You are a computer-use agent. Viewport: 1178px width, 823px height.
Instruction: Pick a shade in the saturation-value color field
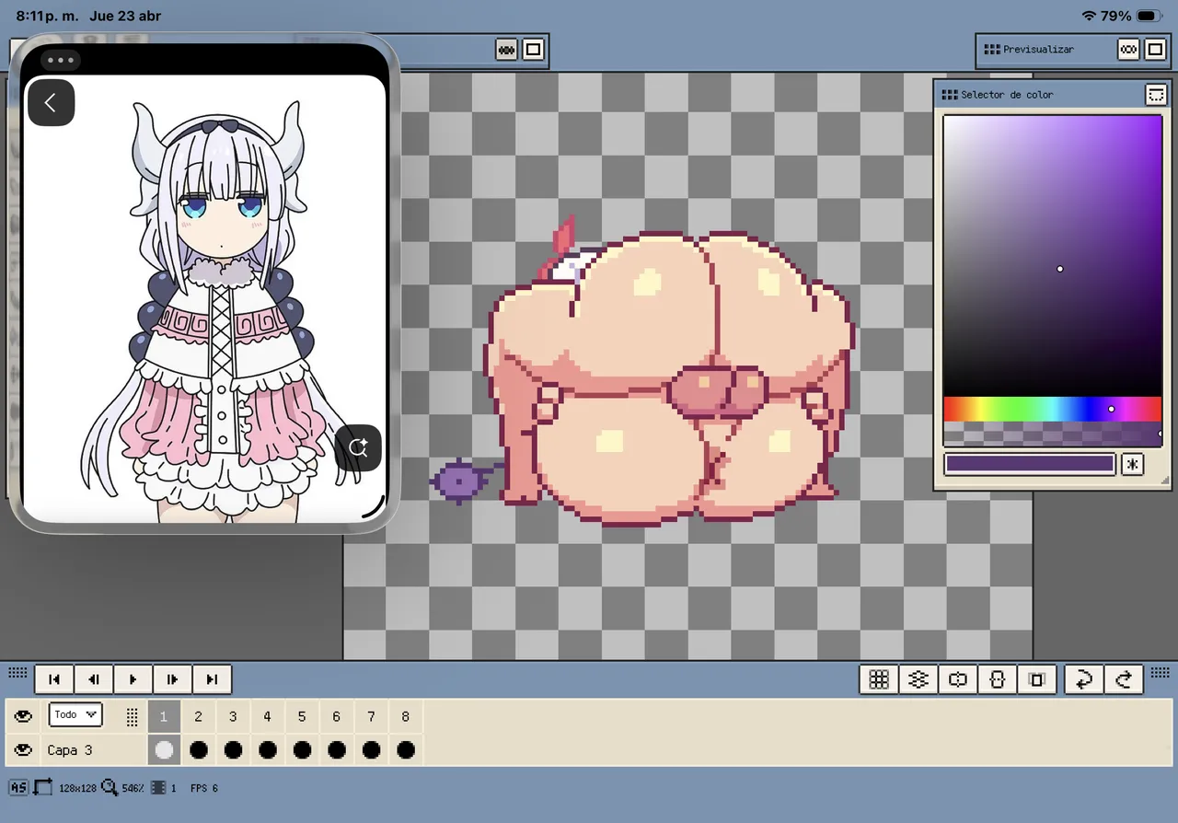tap(1053, 256)
